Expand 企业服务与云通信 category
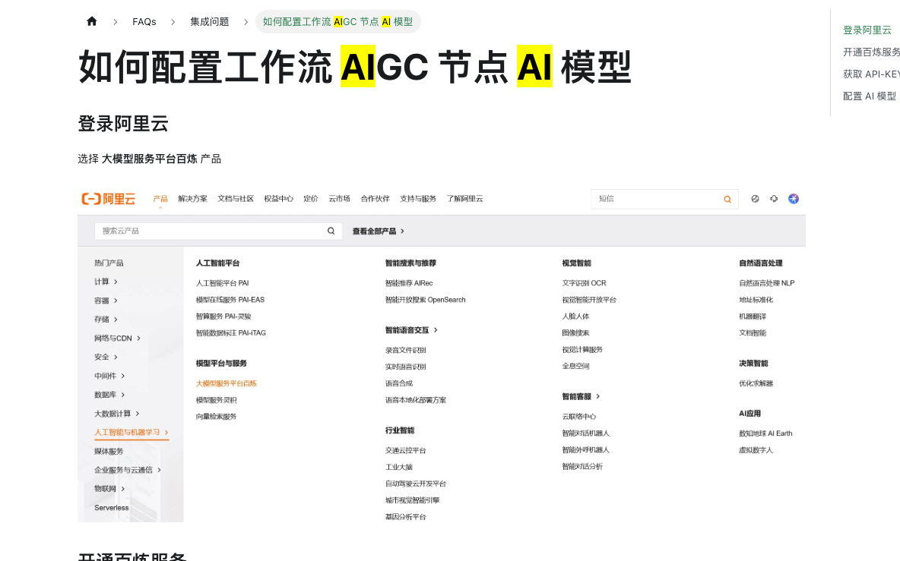This screenshot has width=900, height=561. [x=128, y=470]
